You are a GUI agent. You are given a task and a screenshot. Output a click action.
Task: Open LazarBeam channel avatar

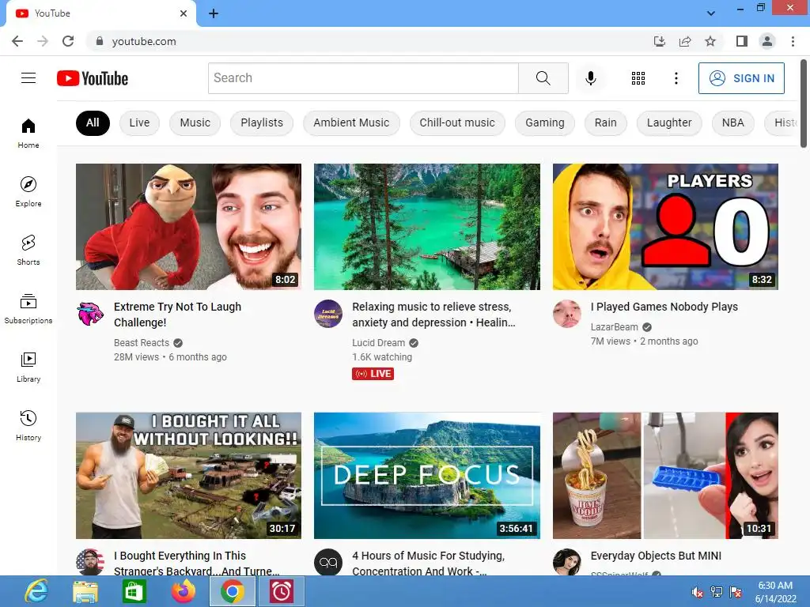pos(566,313)
